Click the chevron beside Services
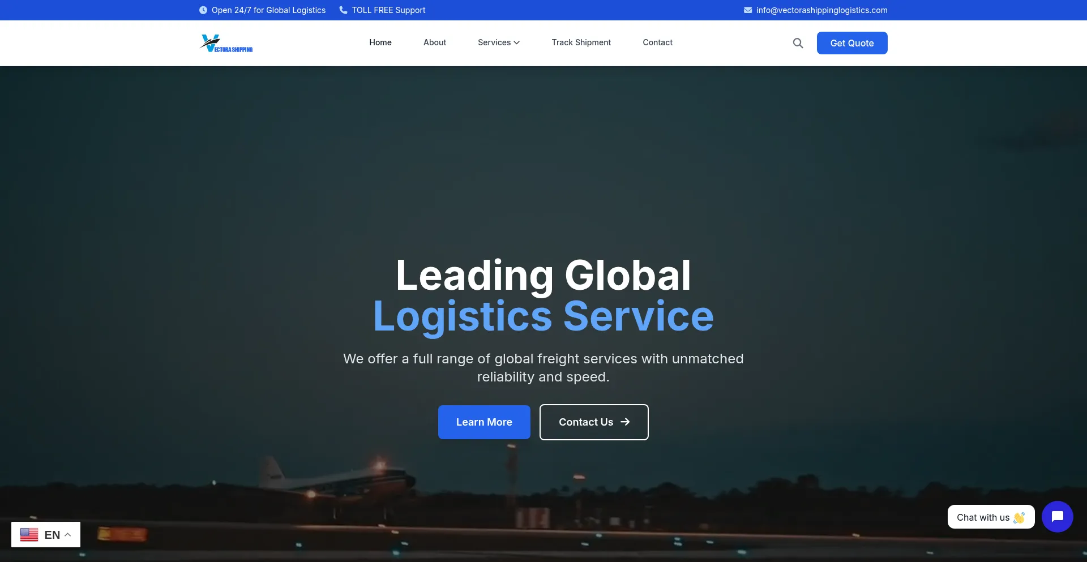The width and height of the screenshot is (1087, 562). pos(517,43)
